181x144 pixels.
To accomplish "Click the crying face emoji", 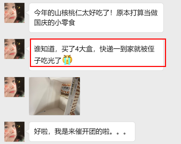I will click(67, 60).
